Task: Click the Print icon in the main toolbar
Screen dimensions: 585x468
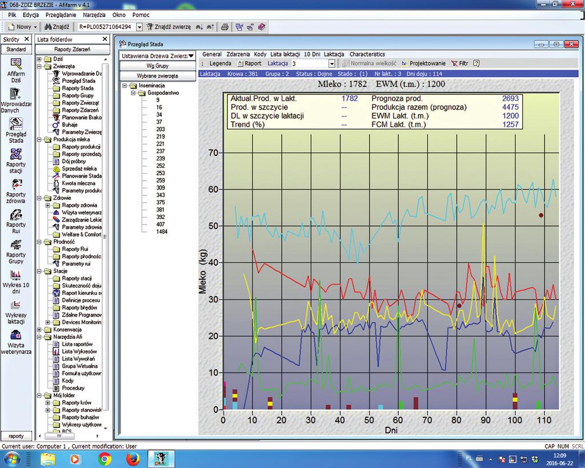Action: [x=225, y=27]
